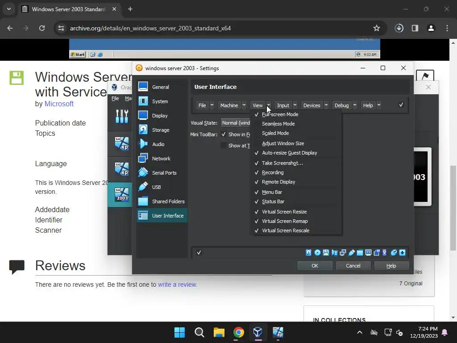Click the Tools icon in VirtualBox Manager

pos(122,117)
